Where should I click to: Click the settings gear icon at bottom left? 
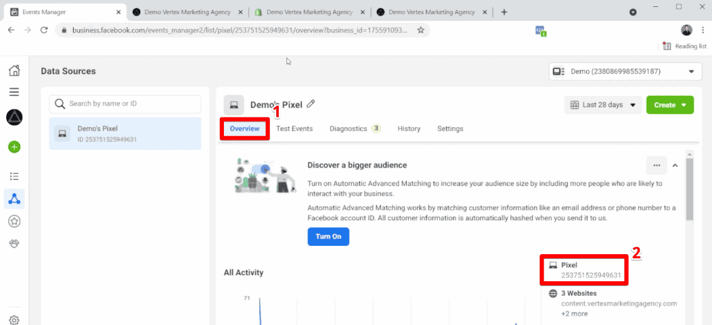[x=14, y=319]
